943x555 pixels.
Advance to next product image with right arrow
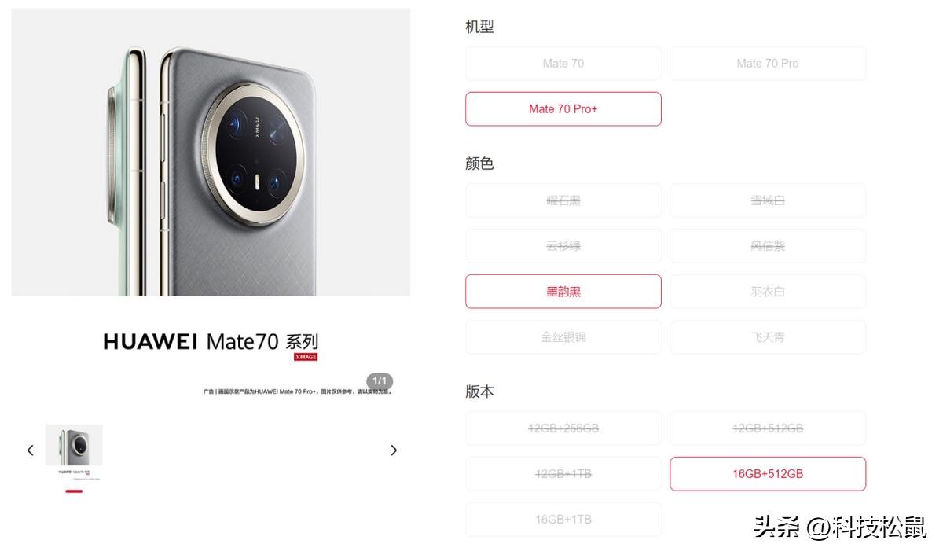[x=394, y=450]
